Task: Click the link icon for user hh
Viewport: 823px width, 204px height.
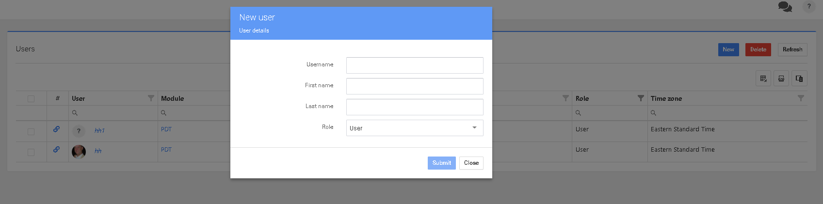Action: (x=57, y=150)
